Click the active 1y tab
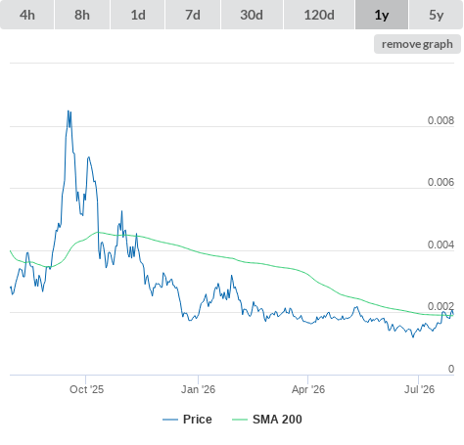This screenshot has width=464, height=445. 382,15
